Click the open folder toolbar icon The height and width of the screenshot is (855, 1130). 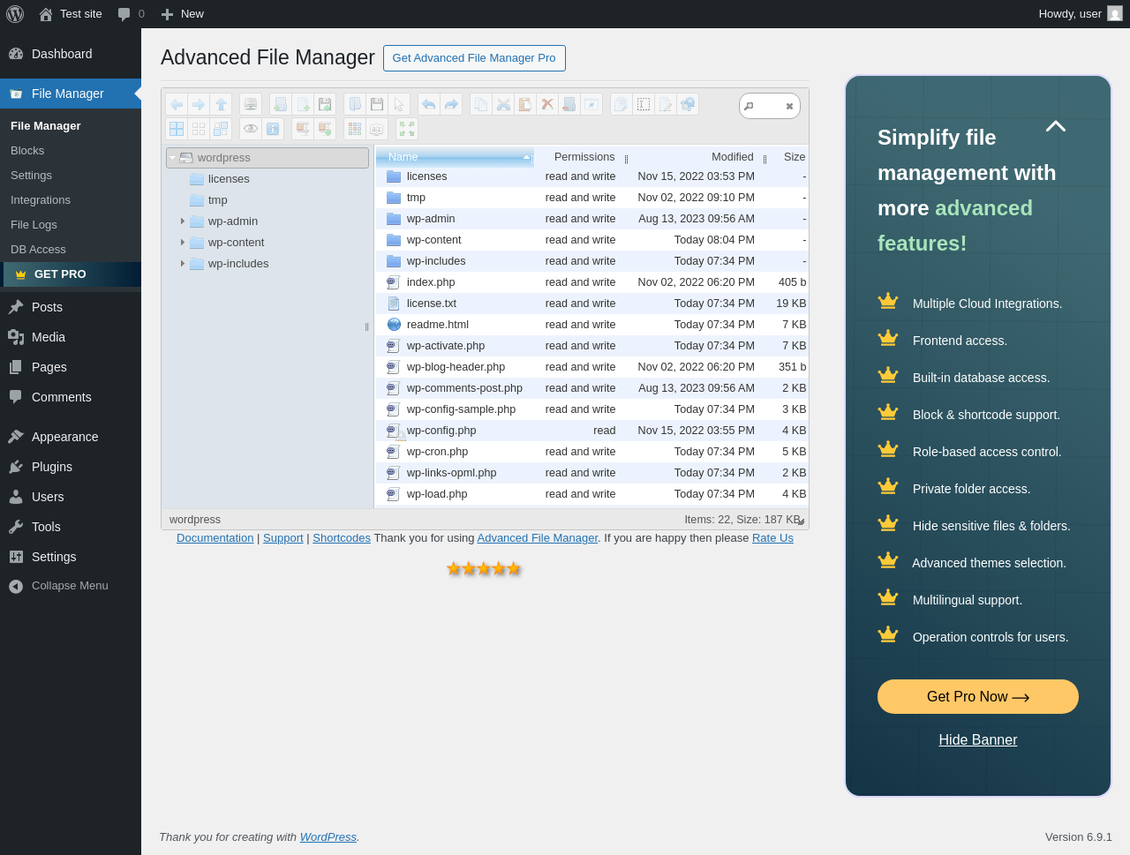[x=355, y=104]
